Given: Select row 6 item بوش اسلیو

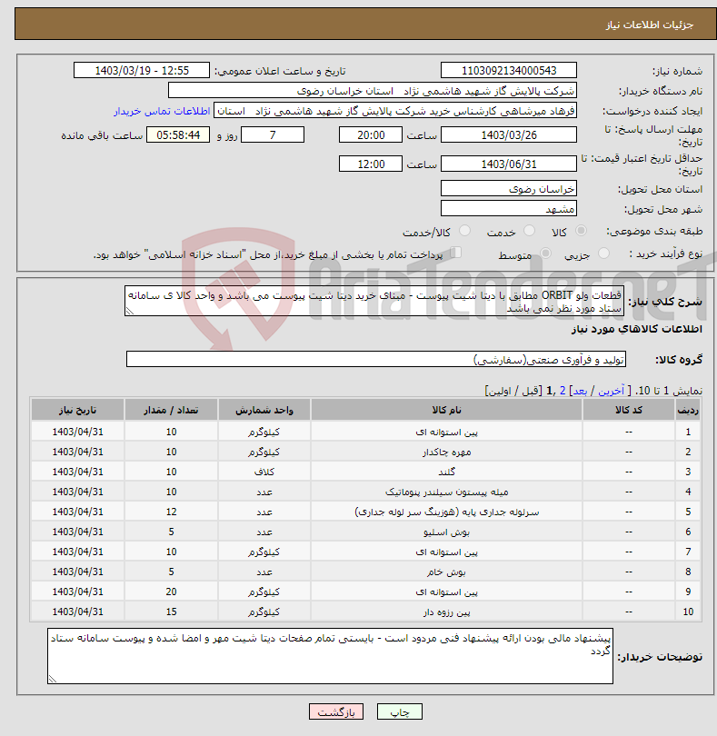Looking at the screenshot, I should (446, 532).
